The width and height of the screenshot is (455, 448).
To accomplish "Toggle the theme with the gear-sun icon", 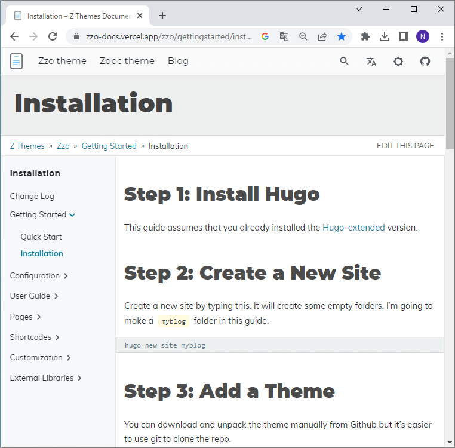I will pyautogui.click(x=398, y=61).
